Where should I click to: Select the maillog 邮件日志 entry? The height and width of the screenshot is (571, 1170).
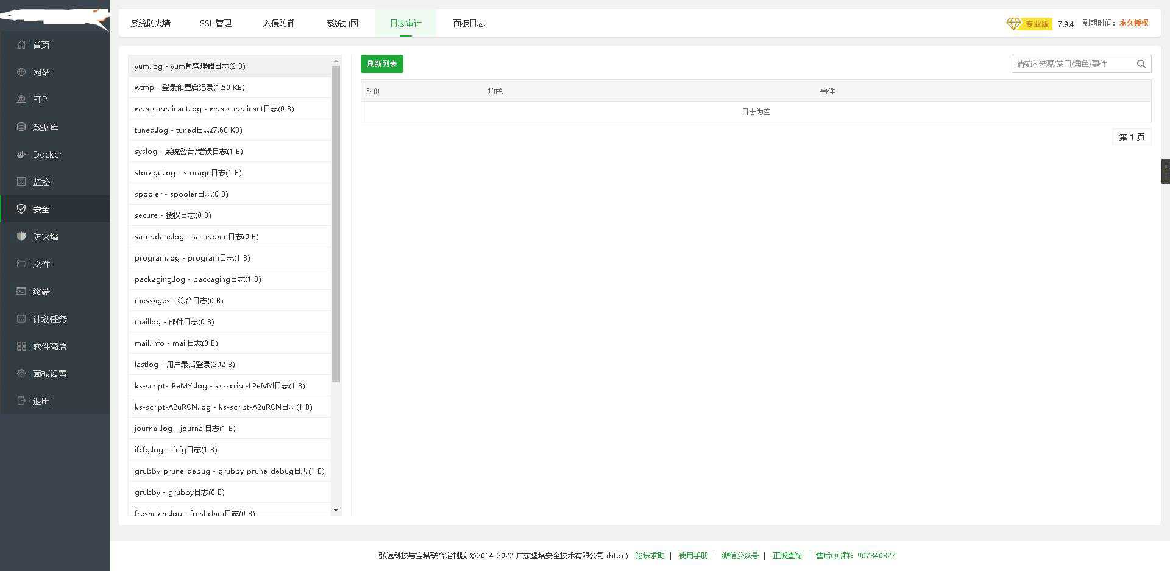point(230,321)
